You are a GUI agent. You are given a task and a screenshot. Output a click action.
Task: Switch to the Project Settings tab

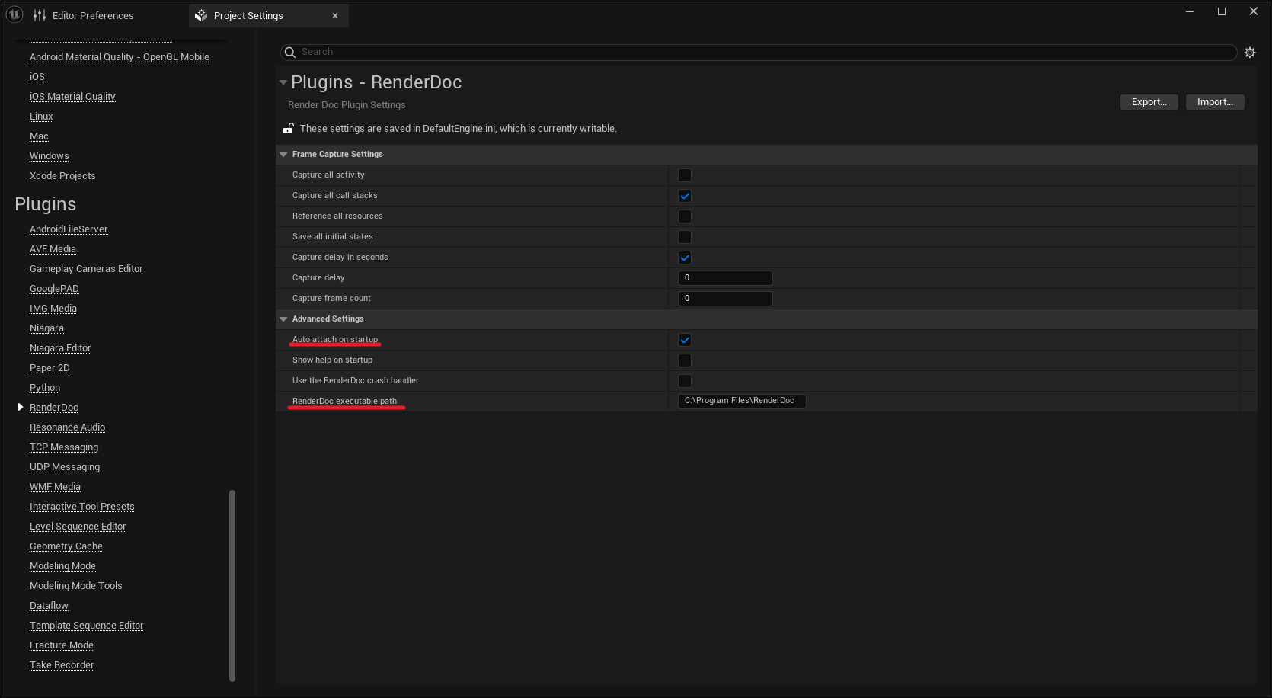[x=268, y=15]
